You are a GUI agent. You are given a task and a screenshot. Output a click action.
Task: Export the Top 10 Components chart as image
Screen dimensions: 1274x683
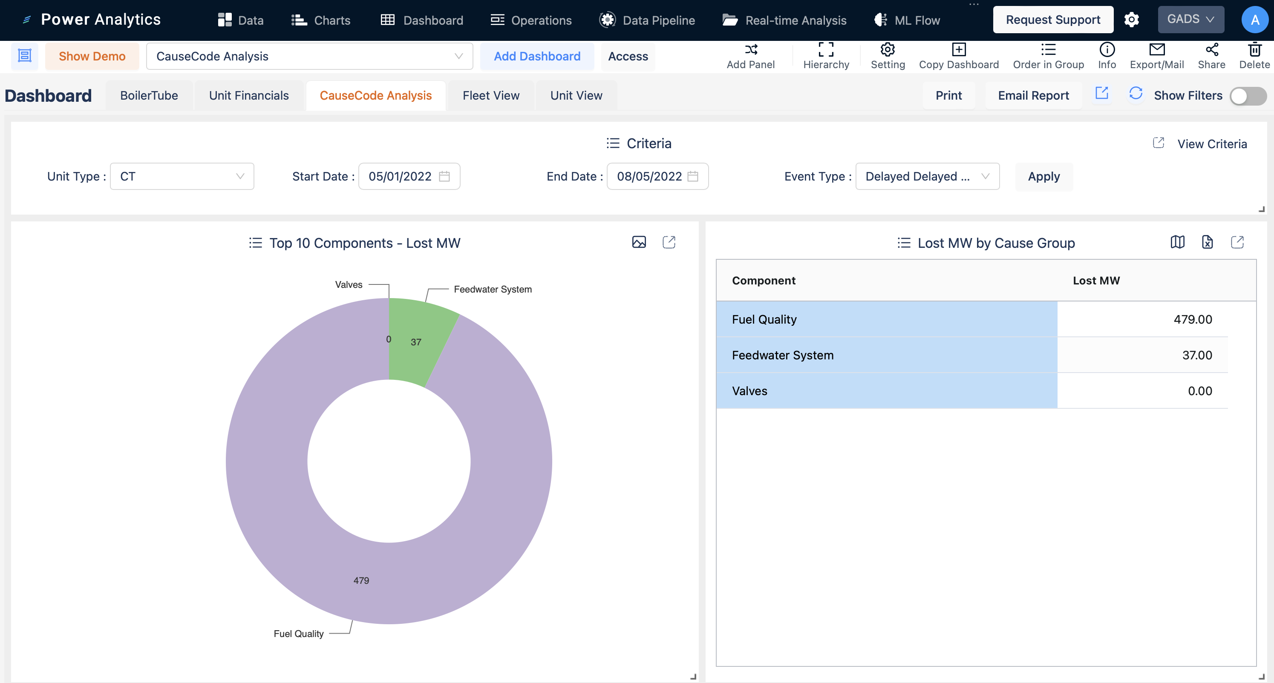[x=639, y=242]
